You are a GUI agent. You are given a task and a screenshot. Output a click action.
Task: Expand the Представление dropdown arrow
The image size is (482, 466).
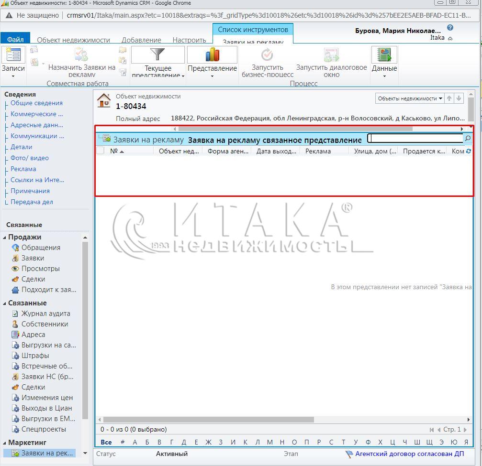(212, 76)
